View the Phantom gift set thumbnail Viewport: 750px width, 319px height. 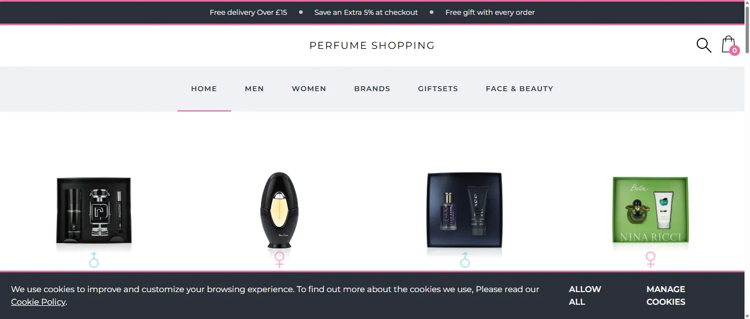tap(93, 211)
